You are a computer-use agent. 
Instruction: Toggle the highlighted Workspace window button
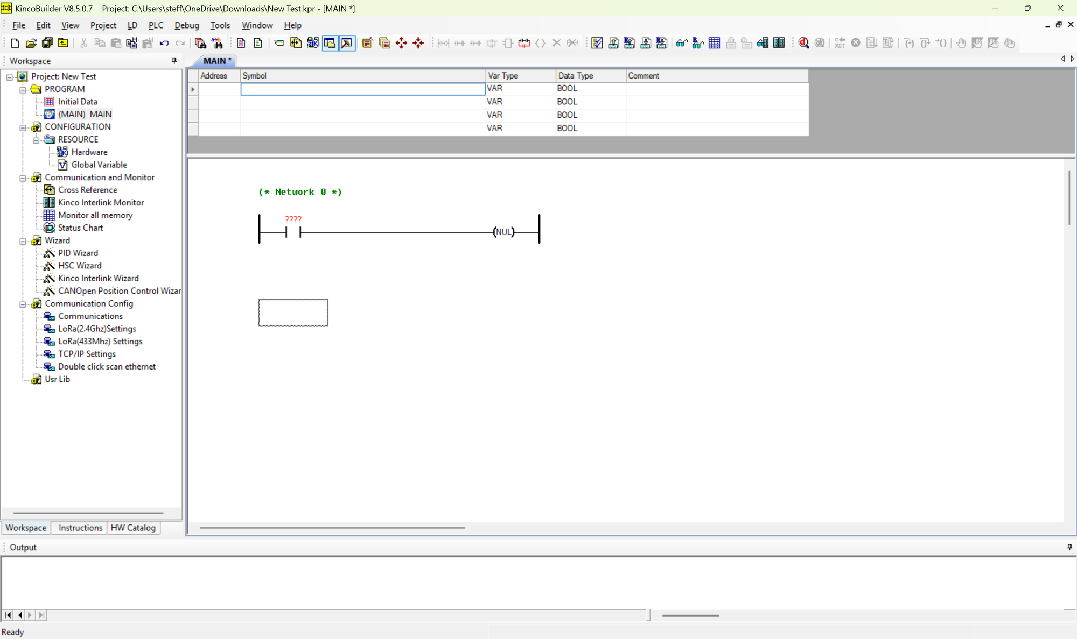pos(330,43)
